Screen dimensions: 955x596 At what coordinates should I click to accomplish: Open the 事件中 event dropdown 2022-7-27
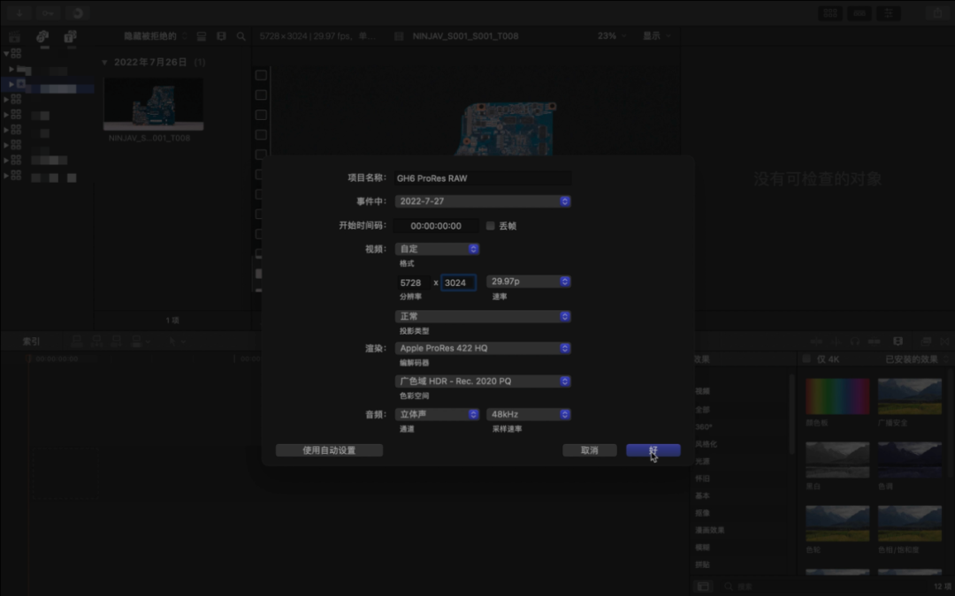click(483, 201)
